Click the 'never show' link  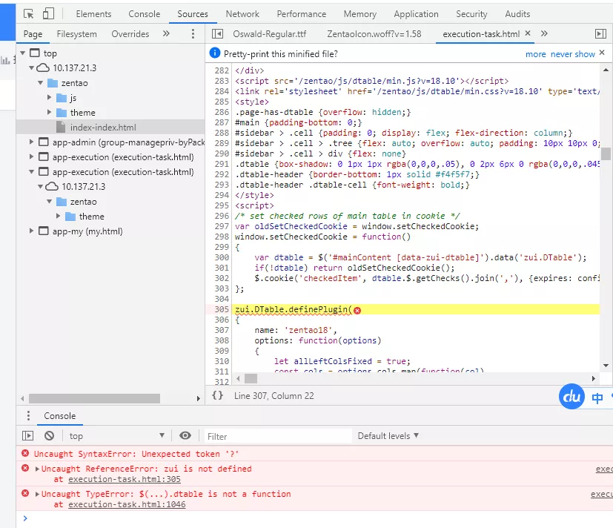pos(572,54)
